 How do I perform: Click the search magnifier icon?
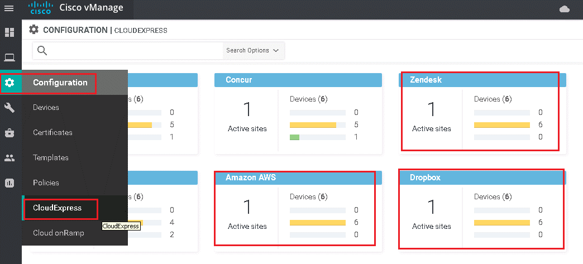pyautogui.click(x=42, y=51)
